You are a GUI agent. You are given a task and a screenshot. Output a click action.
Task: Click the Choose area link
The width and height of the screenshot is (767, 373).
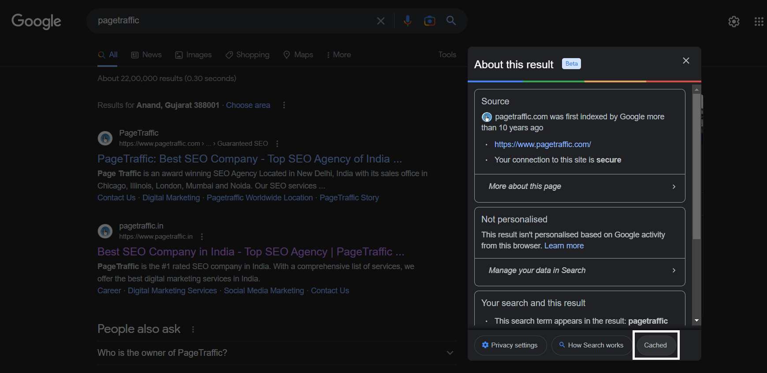248,105
